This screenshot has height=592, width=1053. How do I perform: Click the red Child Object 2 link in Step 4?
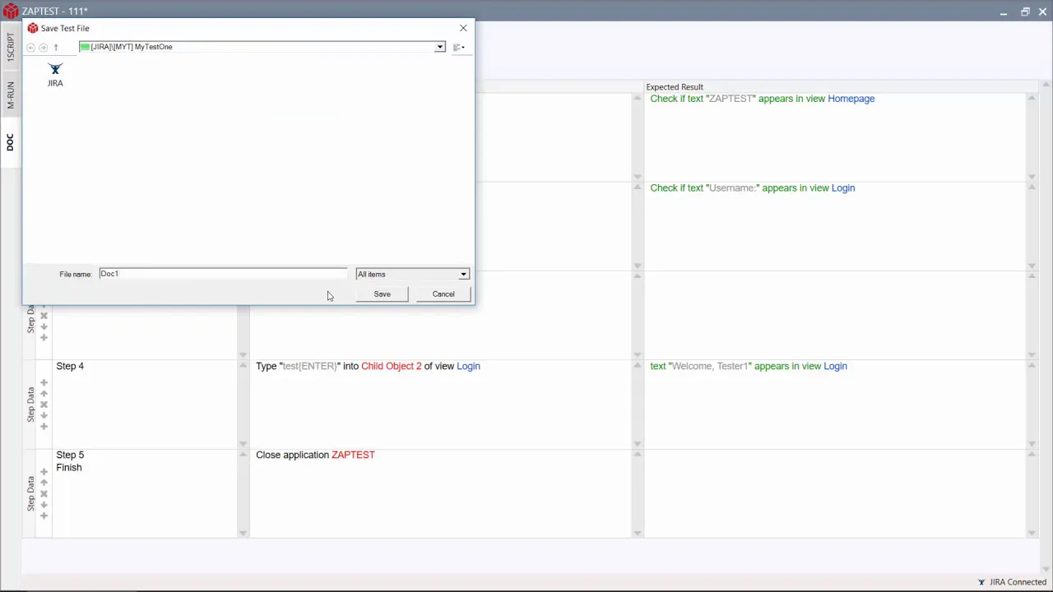(x=391, y=366)
